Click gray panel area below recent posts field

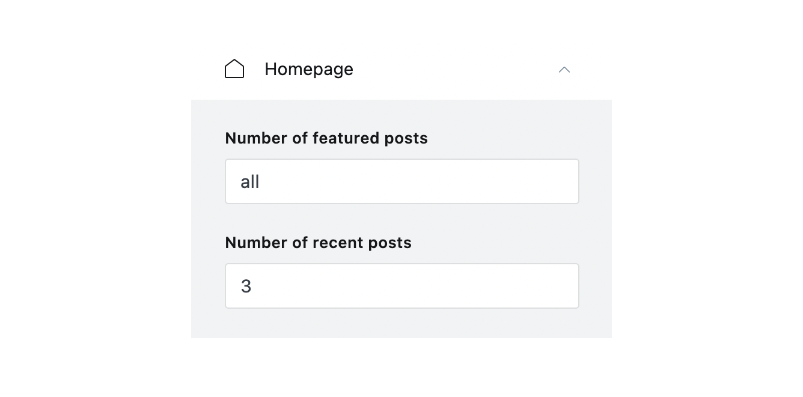click(x=401, y=323)
